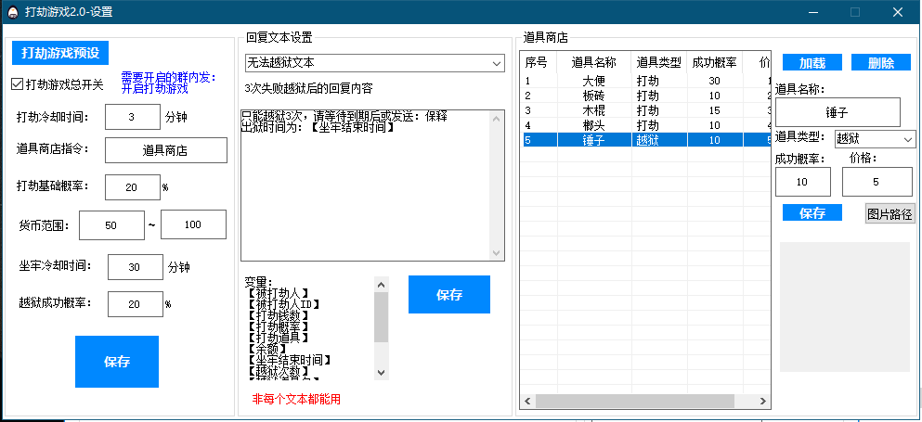Viewport: 922px width, 422px height.
Task: Click the item table scroll-left arrow
Action: 528,401
